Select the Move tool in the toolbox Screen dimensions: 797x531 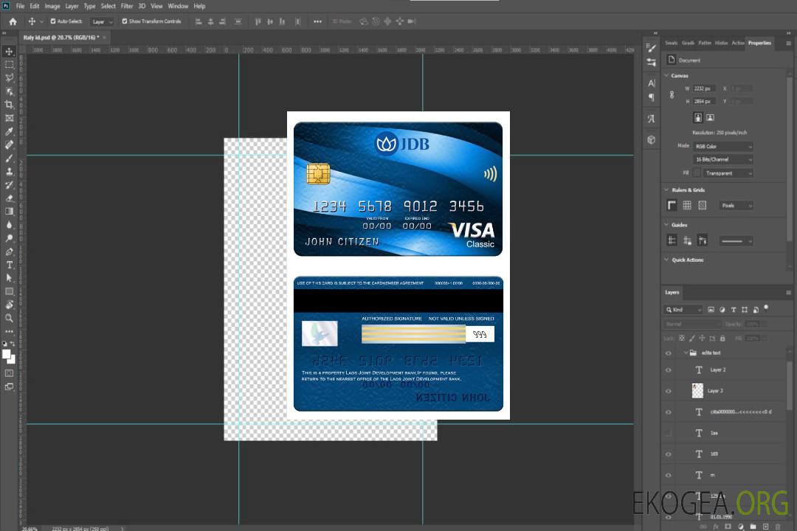[9, 52]
